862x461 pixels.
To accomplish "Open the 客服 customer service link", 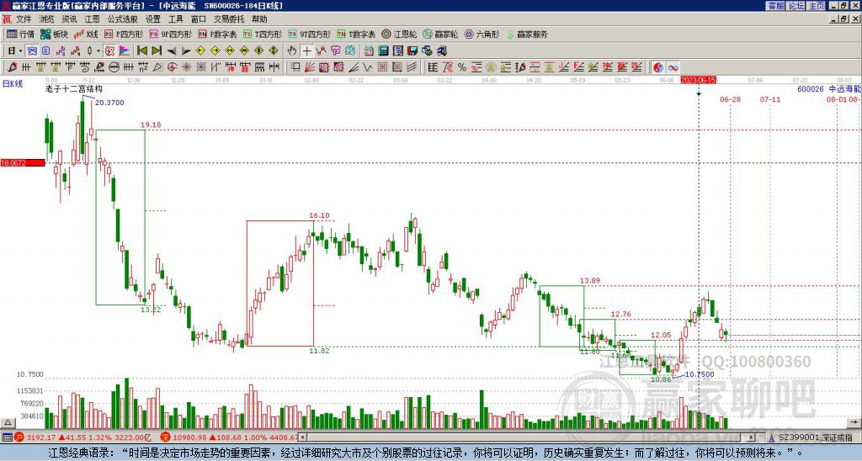I will point(775,6).
